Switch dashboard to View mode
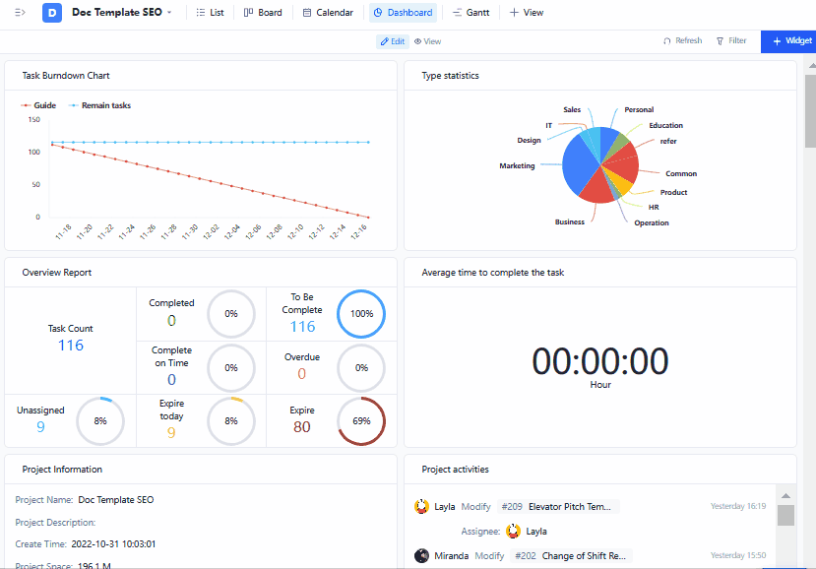This screenshot has height=569, width=816. point(427,41)
